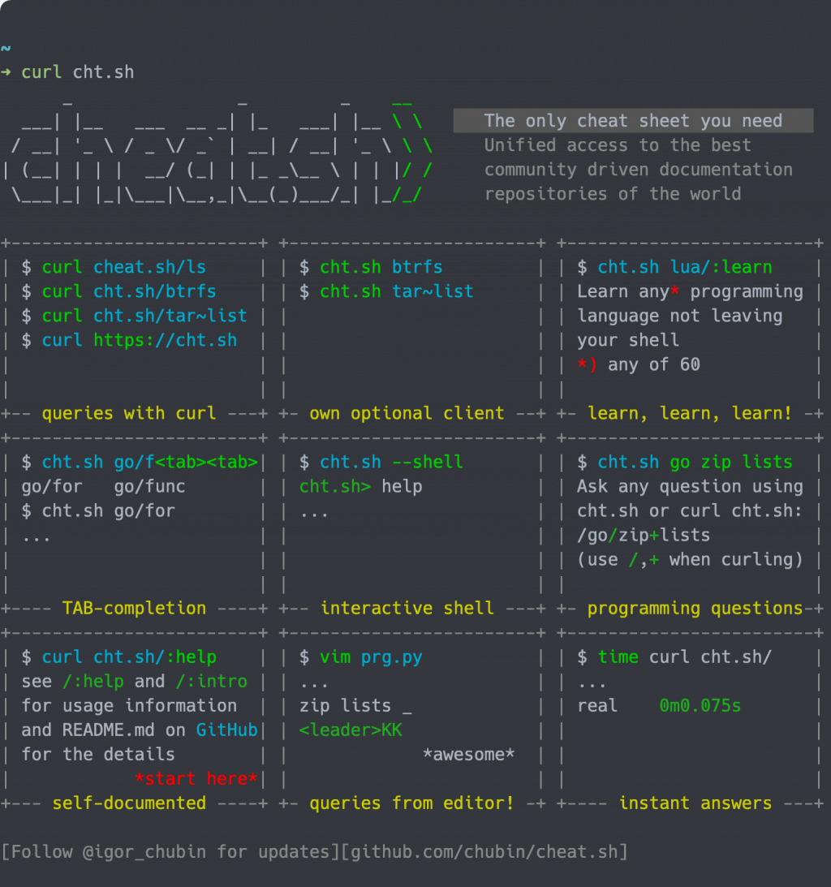Image resolution: width=831 pixels, height=887 pixels.
Task: Click the 'curl cht.sh/btrfs' command line
Action: (128, 291)
